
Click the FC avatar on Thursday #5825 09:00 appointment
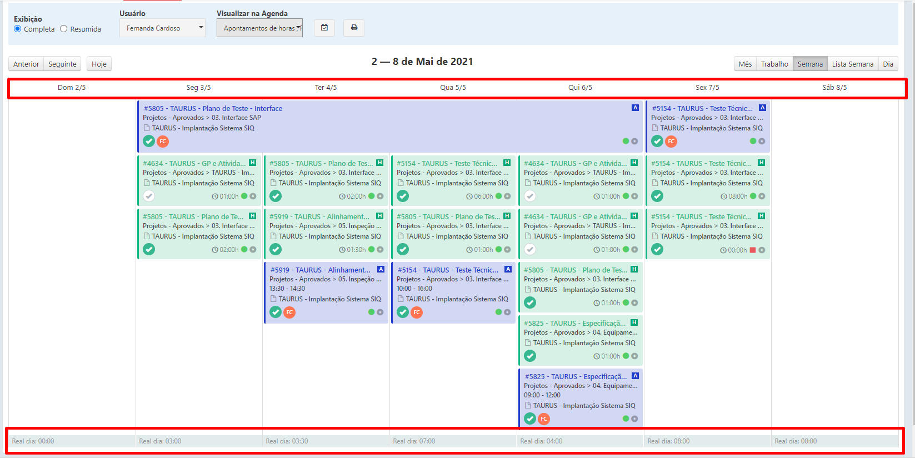pyautogui.click(x=544, y=419)
